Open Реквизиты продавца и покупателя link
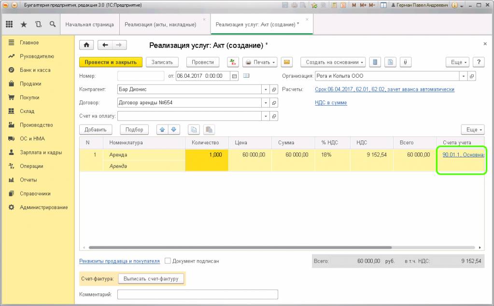This screenshot has height=306, width=494. click(x=119, y=261)
